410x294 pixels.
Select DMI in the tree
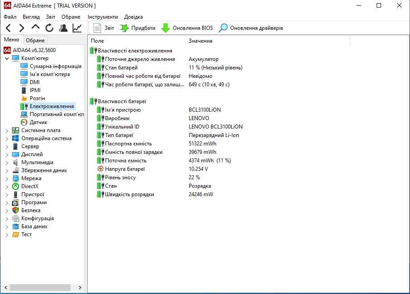[x=35, y=82]
